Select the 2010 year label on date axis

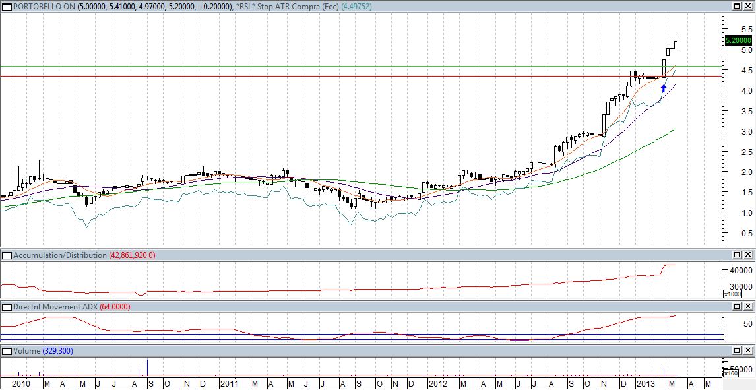pyautogui.click(x=21, y=383)
